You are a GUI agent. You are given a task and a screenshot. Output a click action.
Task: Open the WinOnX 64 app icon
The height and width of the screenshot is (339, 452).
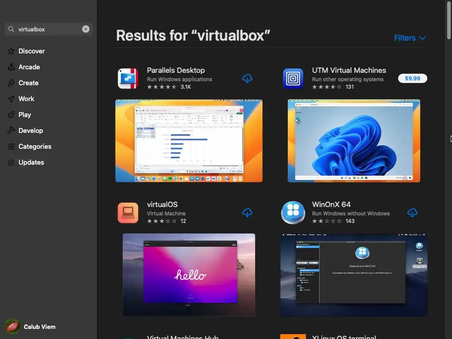tap(293, 213)
